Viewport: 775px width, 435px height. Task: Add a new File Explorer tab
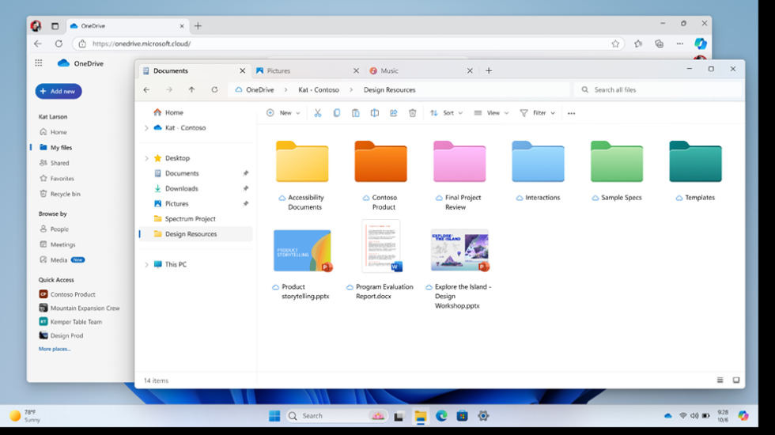(489, 70)
